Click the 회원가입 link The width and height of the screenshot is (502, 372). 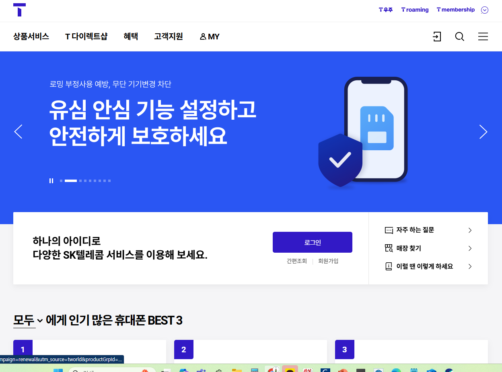[328, 261]
